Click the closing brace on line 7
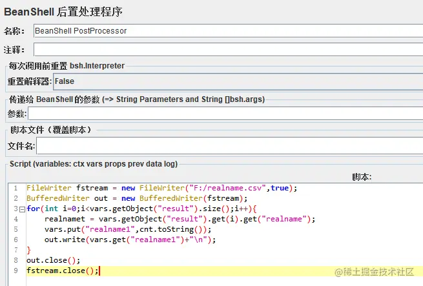 click(x=28, y=250)
